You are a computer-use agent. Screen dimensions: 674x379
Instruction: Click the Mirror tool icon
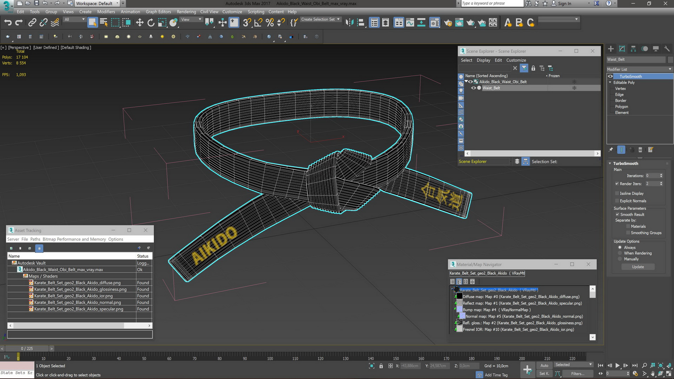349,23
